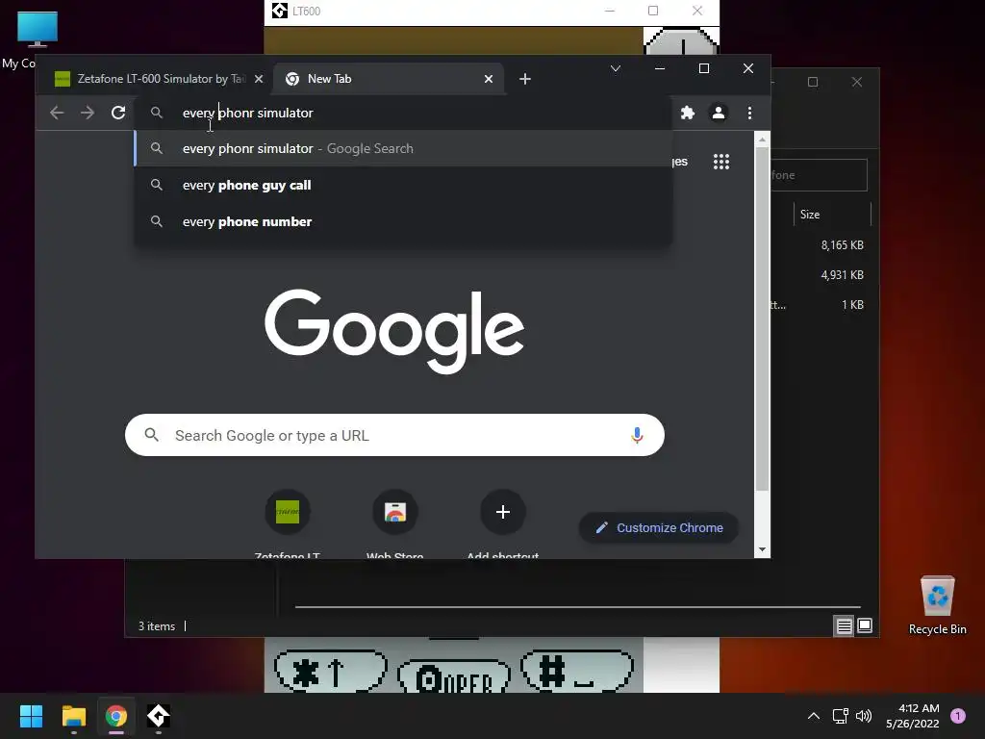
Task: Open the clock and date 4:12 AM
Action: (913, 716)
